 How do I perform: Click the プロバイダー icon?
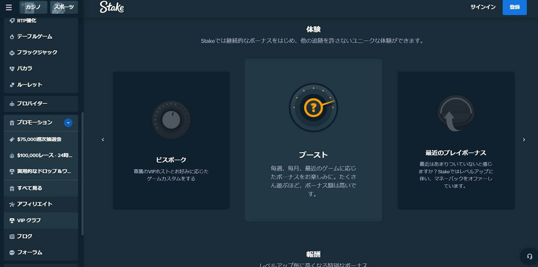click(x=12, y=104)
